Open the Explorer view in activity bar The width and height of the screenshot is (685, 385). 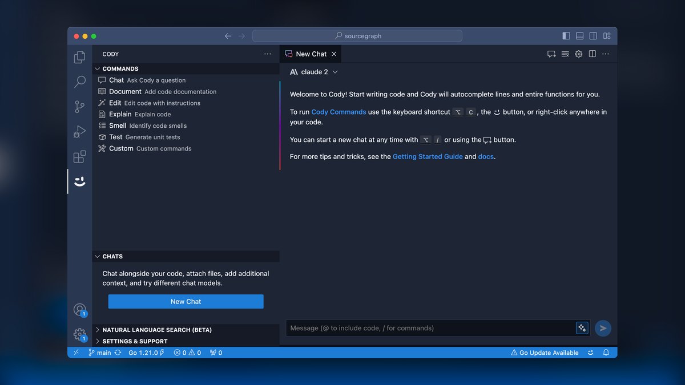tap(80, 57)
